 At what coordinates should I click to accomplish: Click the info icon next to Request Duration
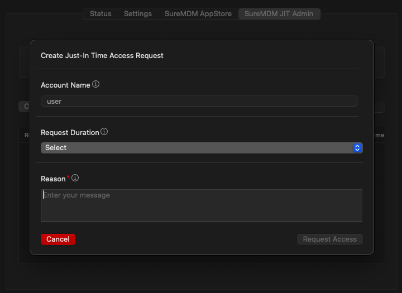pyautogui.click(x=104, y=132)
